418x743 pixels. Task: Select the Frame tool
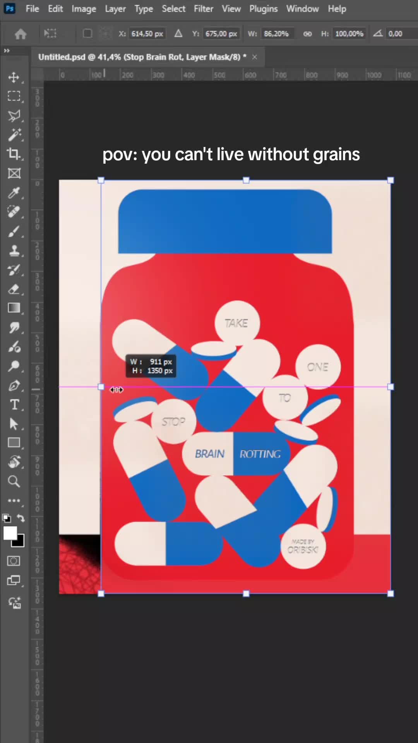[14, 173]
